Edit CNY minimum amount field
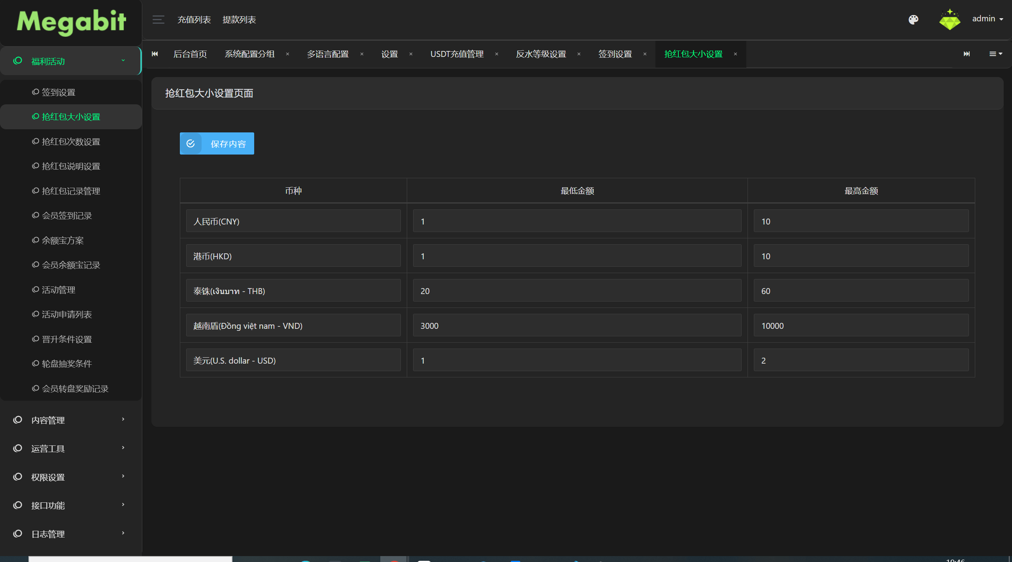Screen dimensions: 1012x562 [x=577, y=221]
